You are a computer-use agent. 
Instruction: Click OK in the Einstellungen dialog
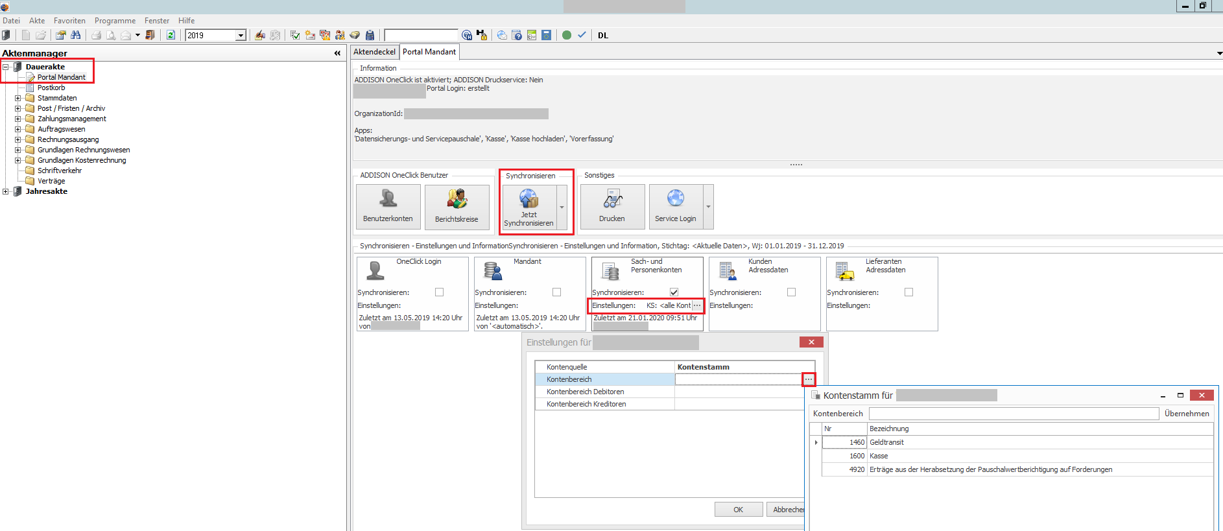pyautogui.click(x=739, y=510)
